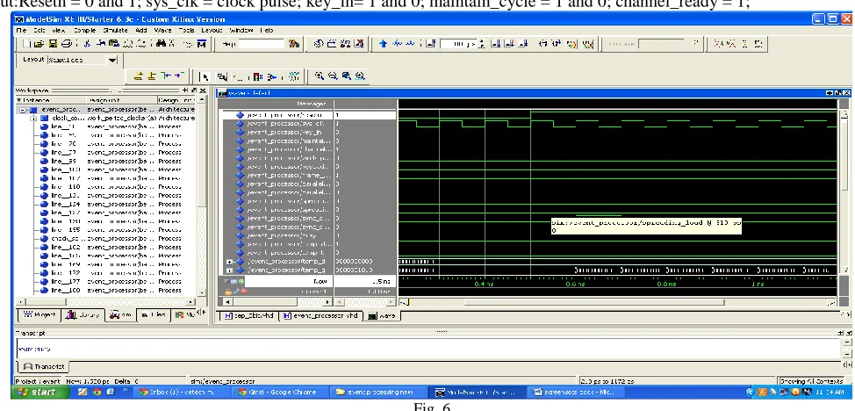Open the Wave menu
The height and width of the screenshot is (411, 855).
pyautogui.click(x=162, y=31)
